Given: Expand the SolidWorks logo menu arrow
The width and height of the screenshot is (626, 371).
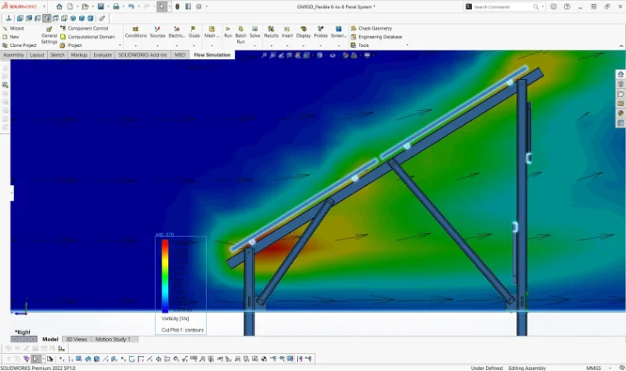Looking at the screenshot, I should (x=44, y=7).
